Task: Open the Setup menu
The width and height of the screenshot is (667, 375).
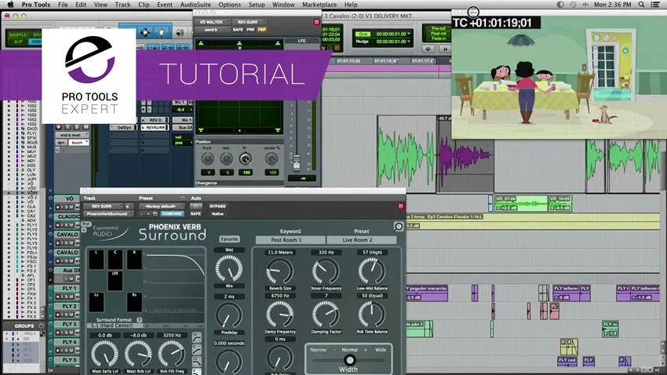Action: click(x=257, y=5)
